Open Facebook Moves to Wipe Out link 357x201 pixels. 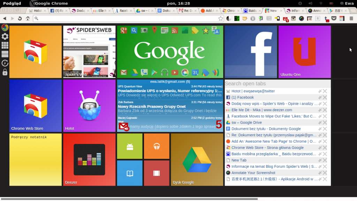click(x=274, y=116)
